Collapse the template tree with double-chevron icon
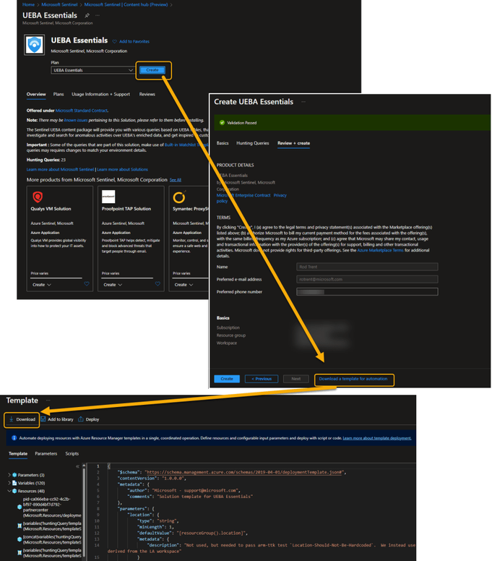 (77, 466)
